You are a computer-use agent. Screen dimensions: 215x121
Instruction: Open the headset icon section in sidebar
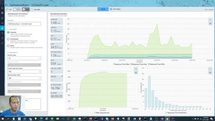[x=2, y=23]
